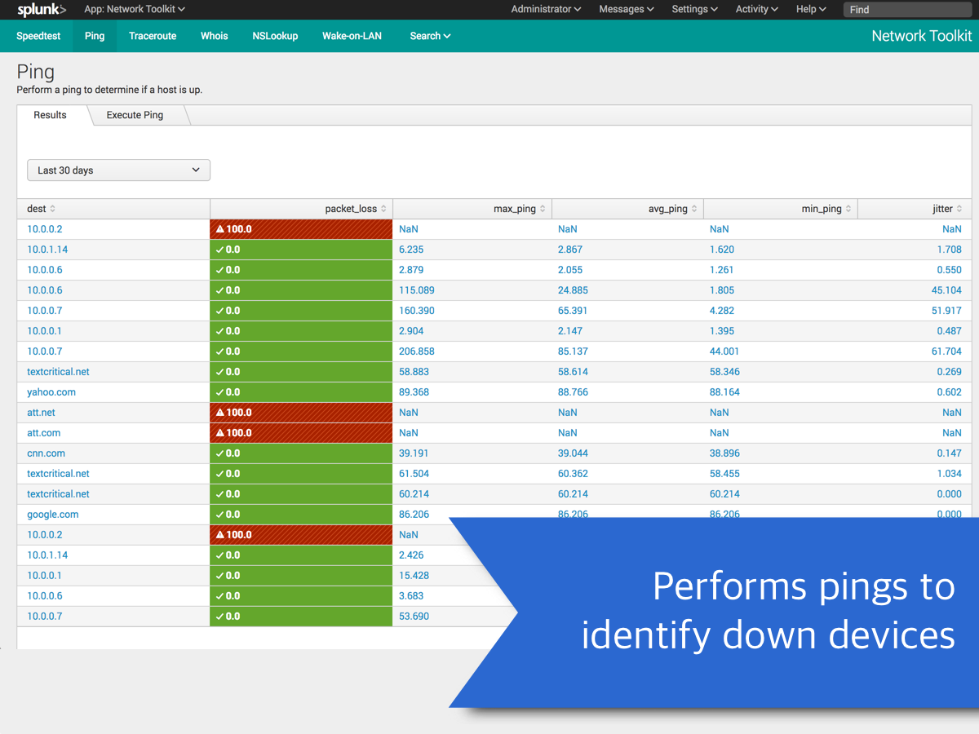This screenshot has width=979, height=734.
Task: Click the avg_ping value 24.885
Action: (573, 290)
